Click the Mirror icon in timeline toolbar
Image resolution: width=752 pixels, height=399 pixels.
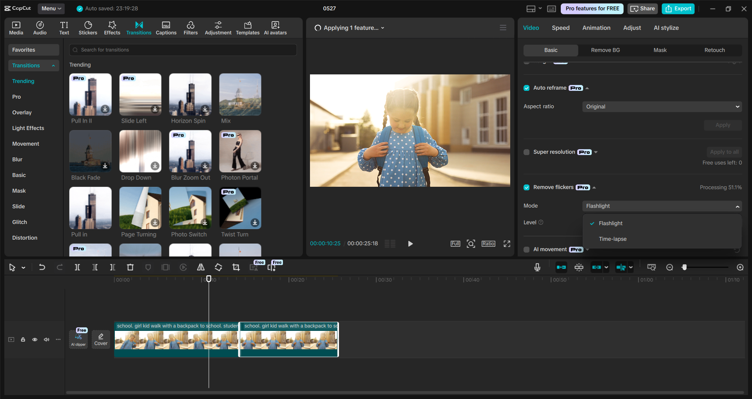201,267
